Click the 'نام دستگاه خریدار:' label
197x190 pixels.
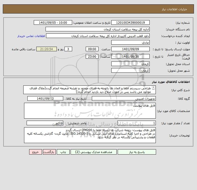point(178,29)
